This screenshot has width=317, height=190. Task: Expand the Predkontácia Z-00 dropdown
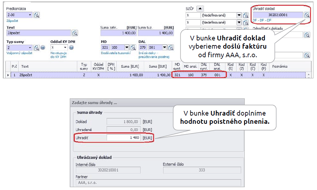(x=30, y=15)
